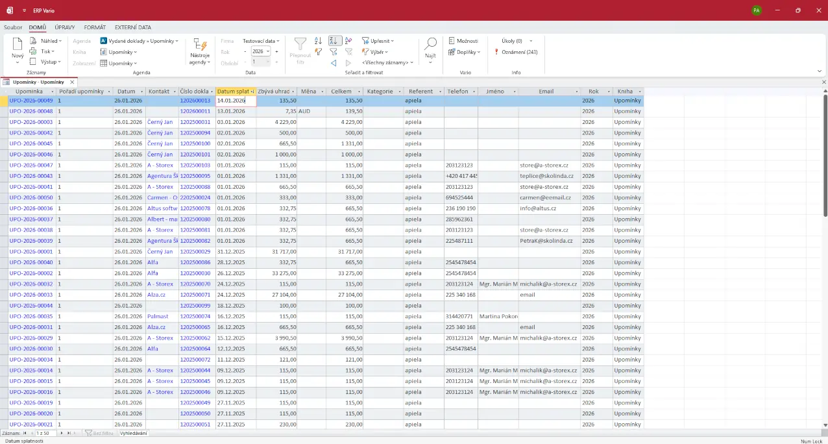Open the Soubor file menu
Image resolution: width=828 pixels, height=444 pixels.
coord(13,28)
